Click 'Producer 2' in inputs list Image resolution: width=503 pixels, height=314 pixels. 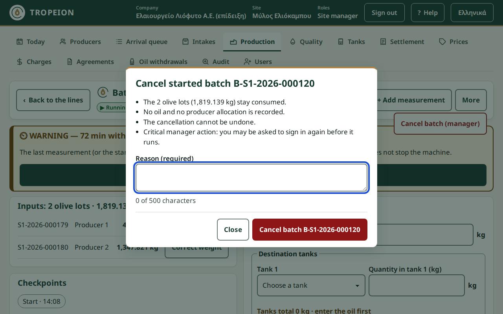(92, 247)
